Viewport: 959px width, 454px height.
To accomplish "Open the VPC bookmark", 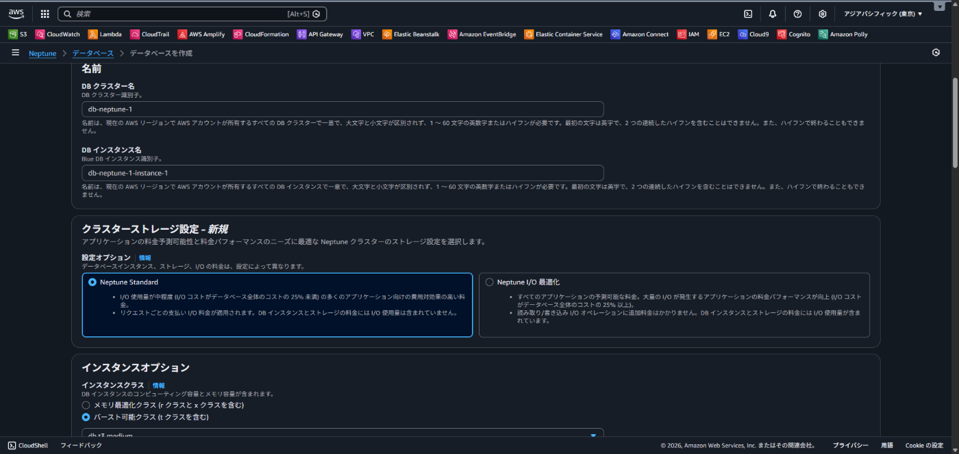I will click(363, 34).
